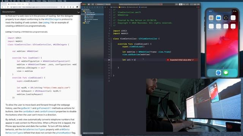Bookmark page with star icon in browser
This screenshot has width=243, height=136.
(x=64, y=7)
